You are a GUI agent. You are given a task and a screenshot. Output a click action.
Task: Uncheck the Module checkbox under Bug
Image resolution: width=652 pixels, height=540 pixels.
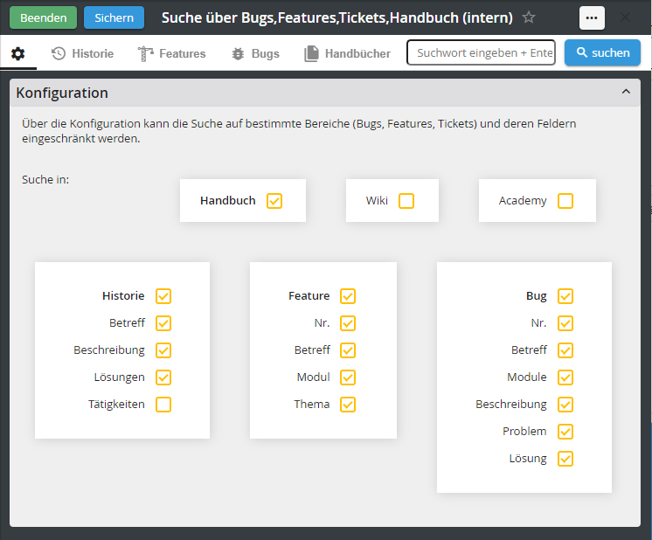click(x=565, y=377)
